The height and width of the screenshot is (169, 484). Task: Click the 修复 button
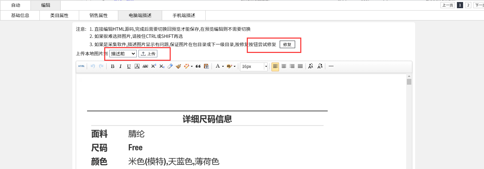(x=287, y=45)
